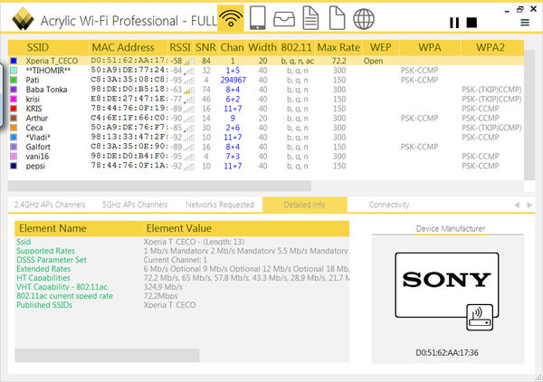
Task: Select the vani16 network row
Action: (x=265, y=157)
